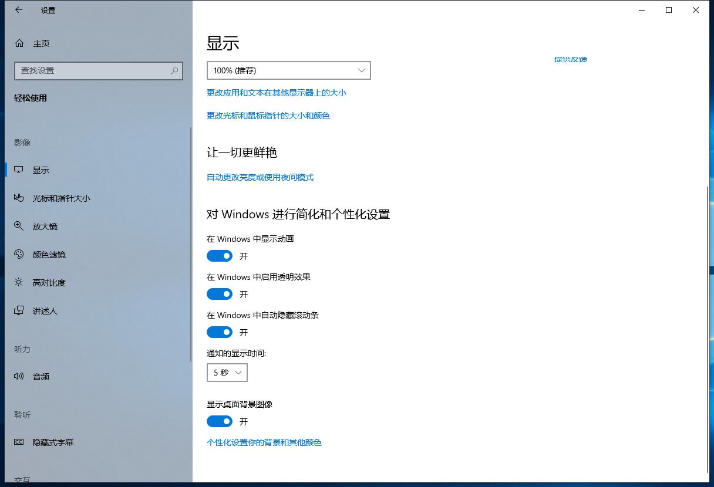Click the 聆听 section label
This screenshot has height=487, width=714.
pos(22,415)
